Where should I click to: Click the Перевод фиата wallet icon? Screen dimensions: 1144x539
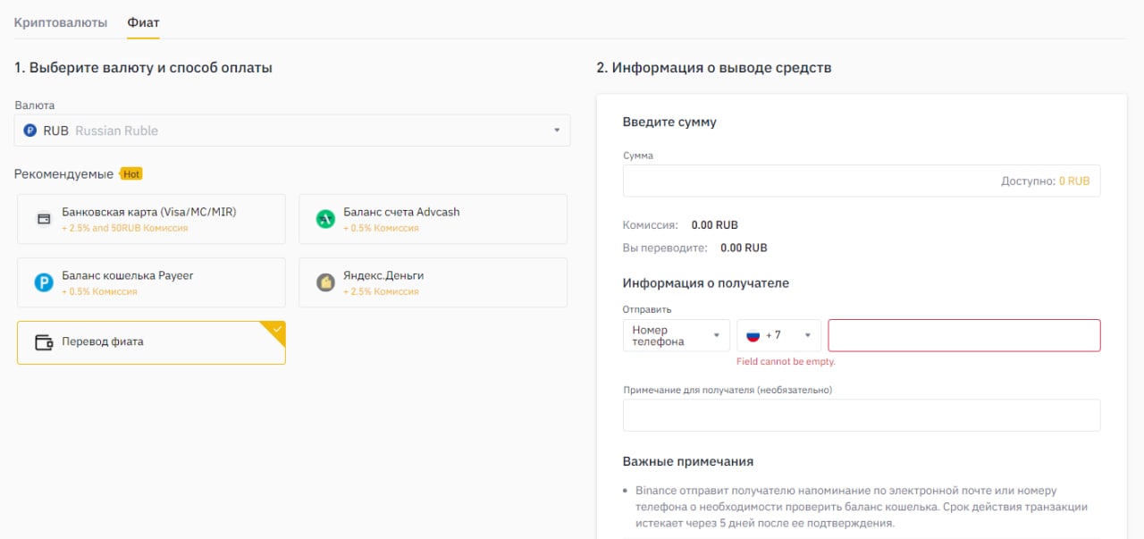[x=43, y=342]
